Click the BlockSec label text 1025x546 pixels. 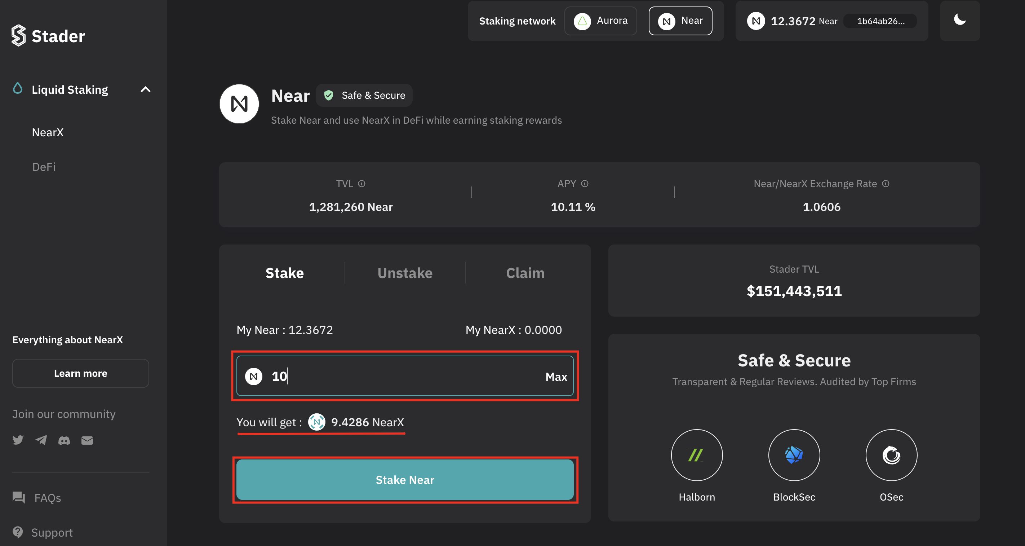tap(794, 497)
